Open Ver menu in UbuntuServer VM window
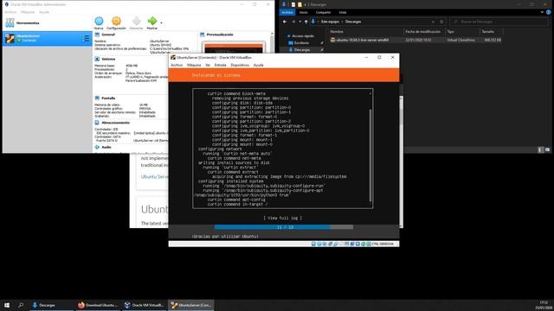Viewport: 554px width, 311px height. click(x=208, y=65)
